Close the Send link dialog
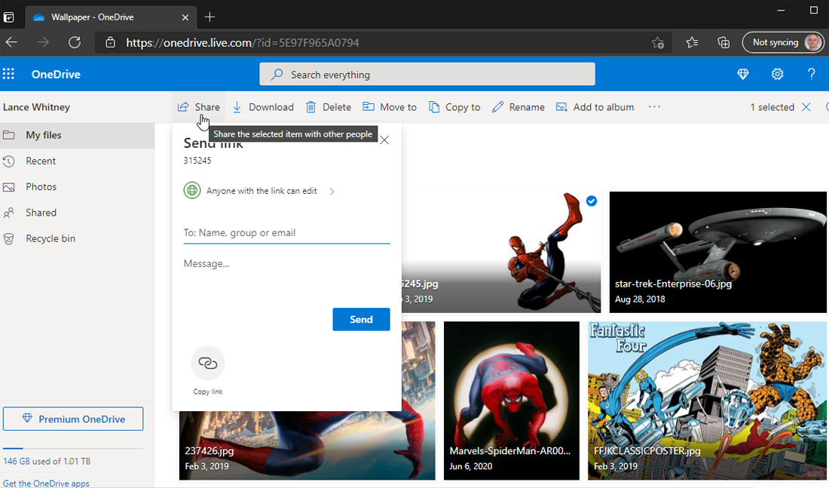Screen dimensions: 829x488 tap(384, 140)
